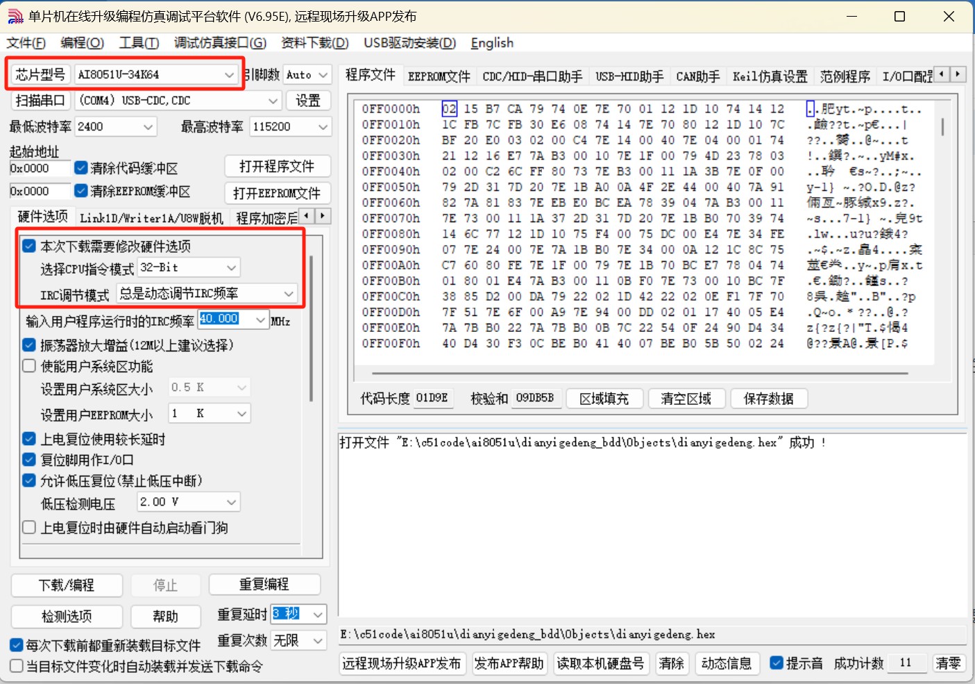This screenshot has width=975, height=684.
Task: Switch to the USB-HID助手 tab
Action: [629, 76]
